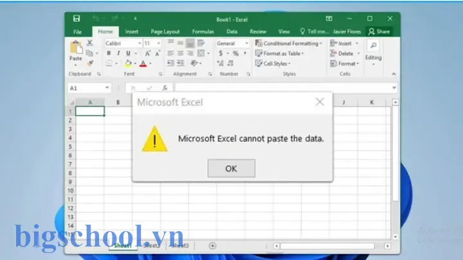Viewport: 463px width, 260px height.
Task: Open the Font Color dropdown arrow
Action: click(150, 64)
